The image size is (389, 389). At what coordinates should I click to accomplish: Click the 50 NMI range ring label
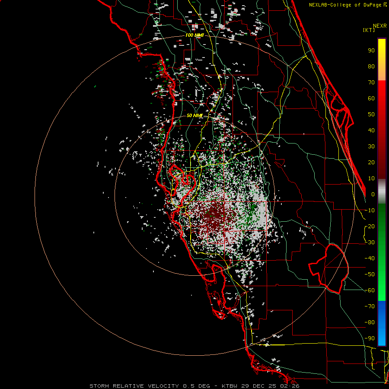click(x=194, y=115)
